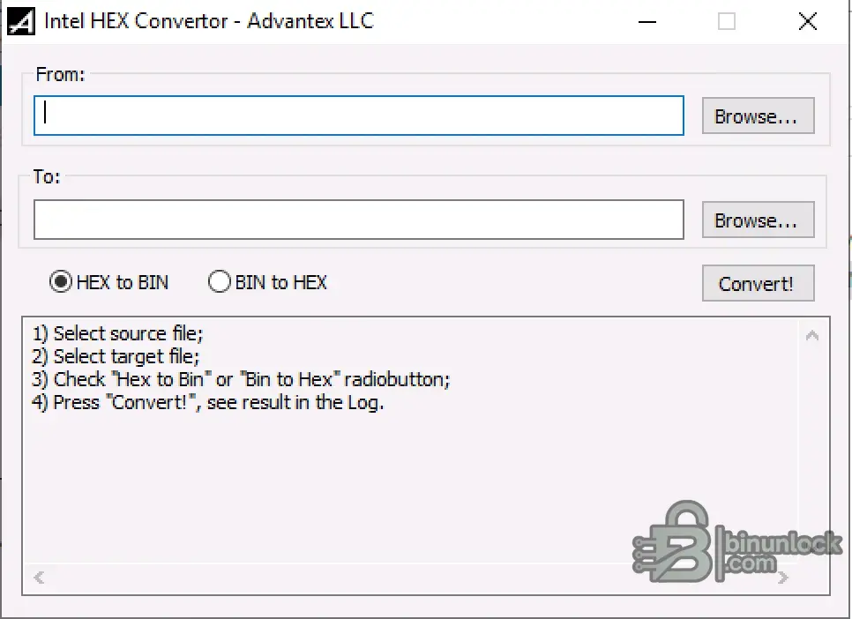Focus the From file path field
The width and height of the screenshot is (852, 619).
pyautogui.click(x=359, y=116)
